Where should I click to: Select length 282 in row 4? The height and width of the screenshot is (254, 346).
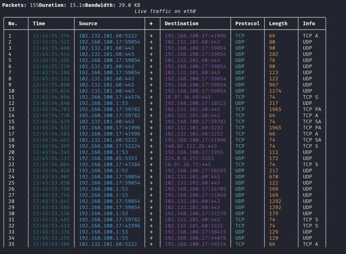point(274,54)
